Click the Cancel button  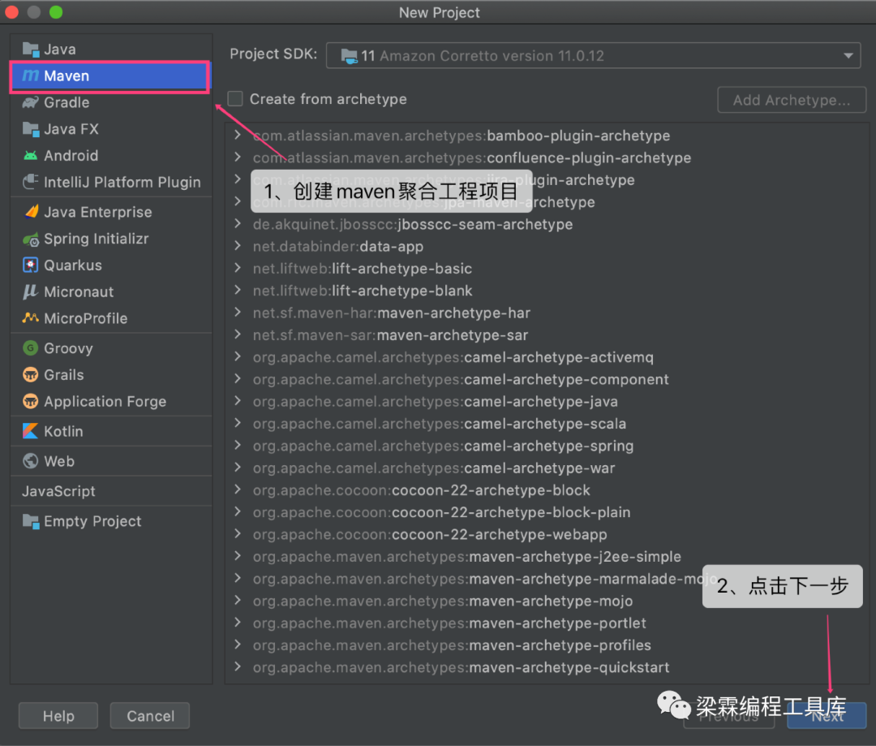(x=150, y=716)
